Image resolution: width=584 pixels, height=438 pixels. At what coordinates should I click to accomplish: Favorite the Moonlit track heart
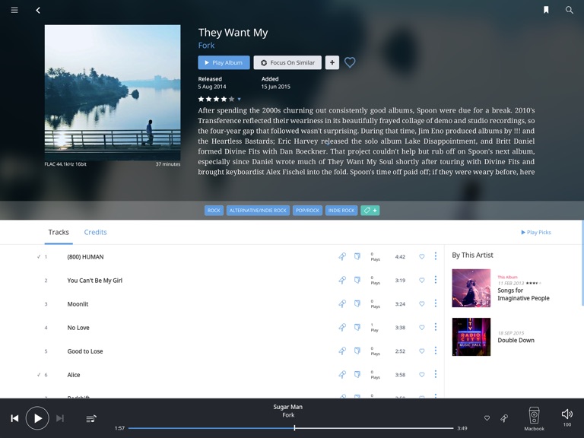point(421,304)
